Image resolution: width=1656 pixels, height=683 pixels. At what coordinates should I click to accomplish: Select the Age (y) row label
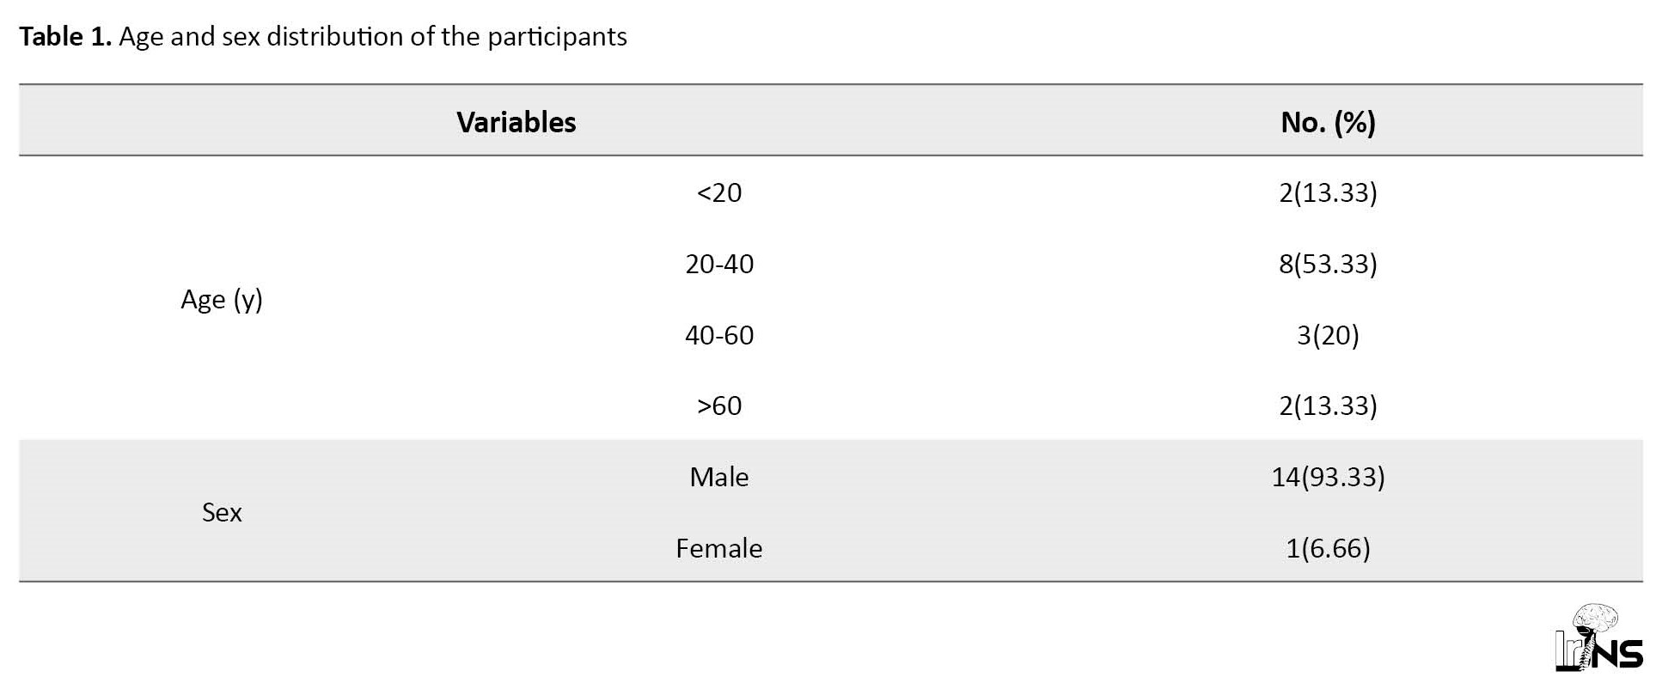pyautogui.click(x=222, y=299)
